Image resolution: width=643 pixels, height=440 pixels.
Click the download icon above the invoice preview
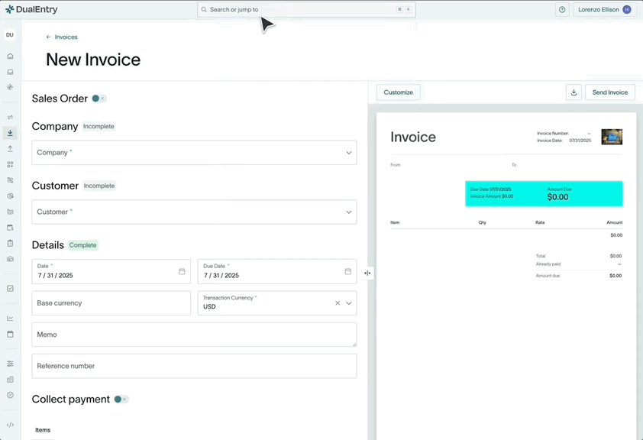tap(574, 92)
